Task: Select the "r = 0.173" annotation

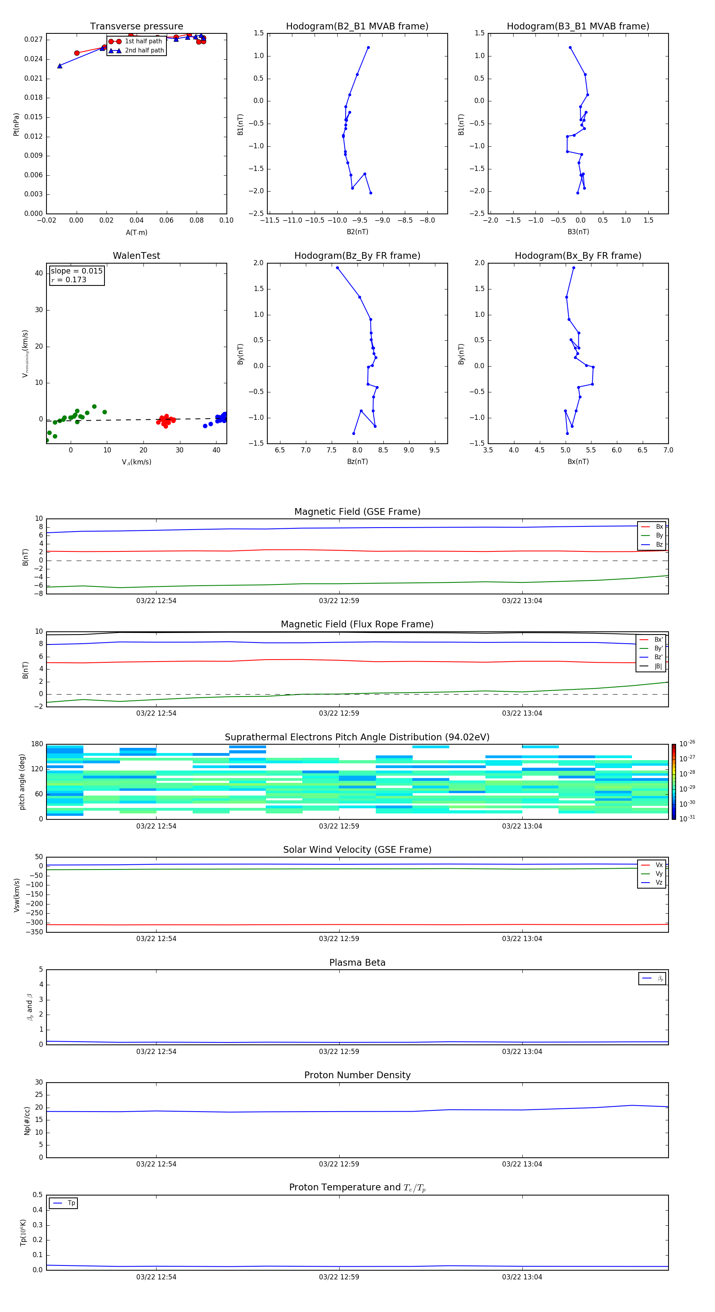Action: point(69,280)
